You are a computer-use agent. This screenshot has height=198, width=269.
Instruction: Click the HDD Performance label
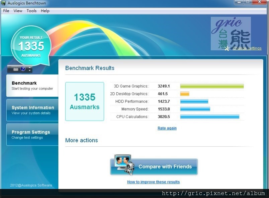132,101
